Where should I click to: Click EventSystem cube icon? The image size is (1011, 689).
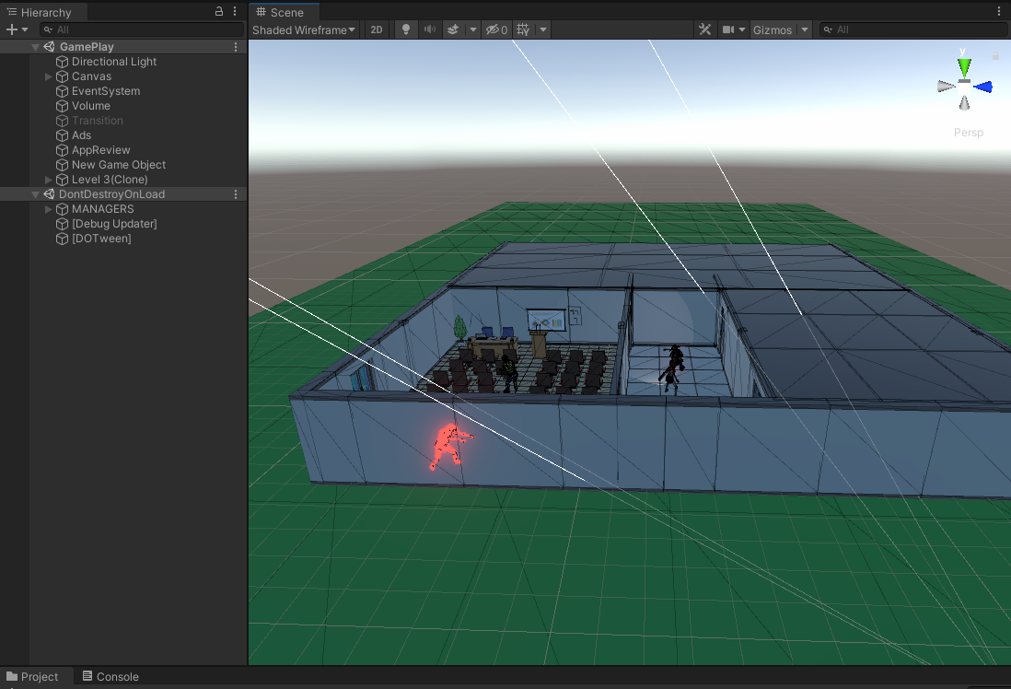(62, 91)
